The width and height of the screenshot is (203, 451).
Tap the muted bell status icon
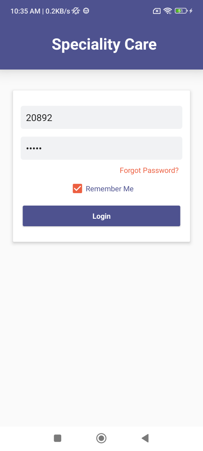pyautogui.click(x=76, y=11)
